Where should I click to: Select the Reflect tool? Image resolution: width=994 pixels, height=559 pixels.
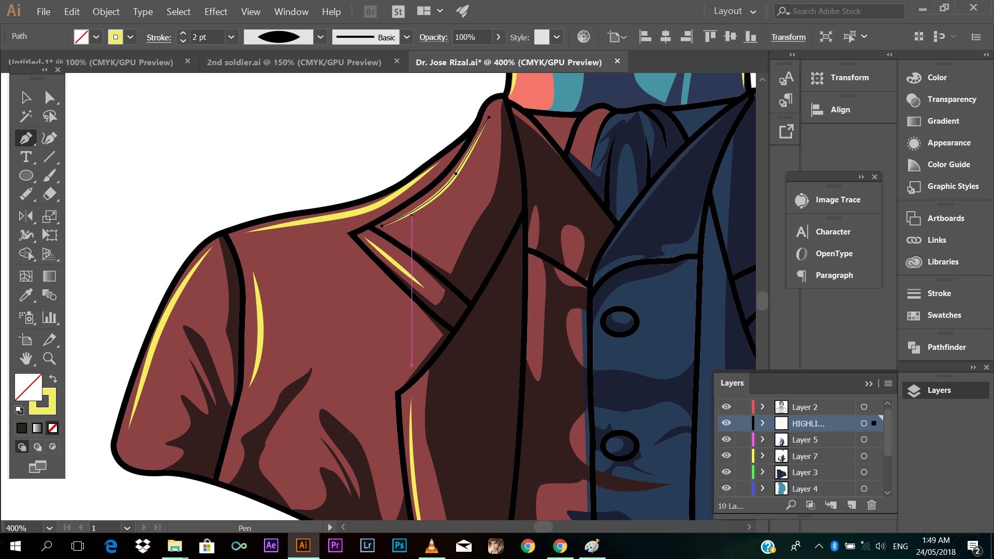[26, 216]
